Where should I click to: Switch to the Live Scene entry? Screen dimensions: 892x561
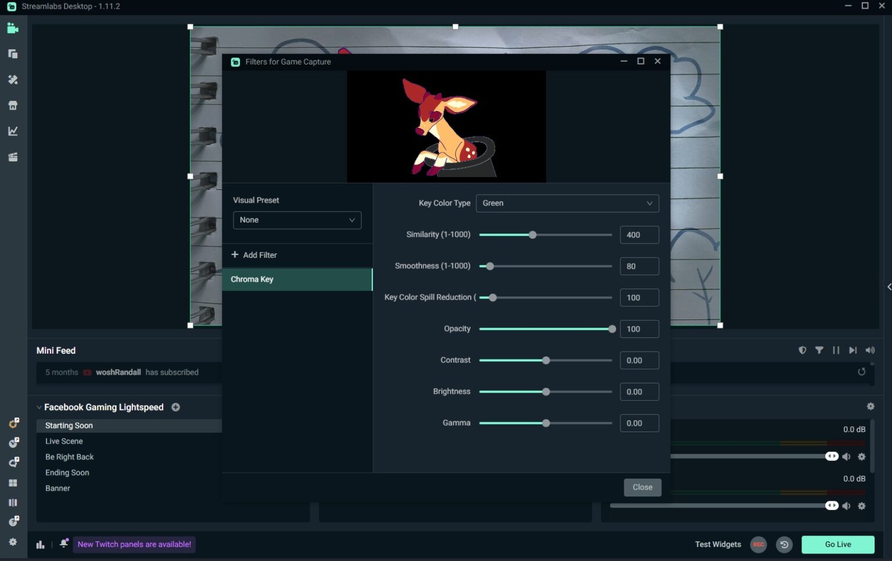(64, 441)
